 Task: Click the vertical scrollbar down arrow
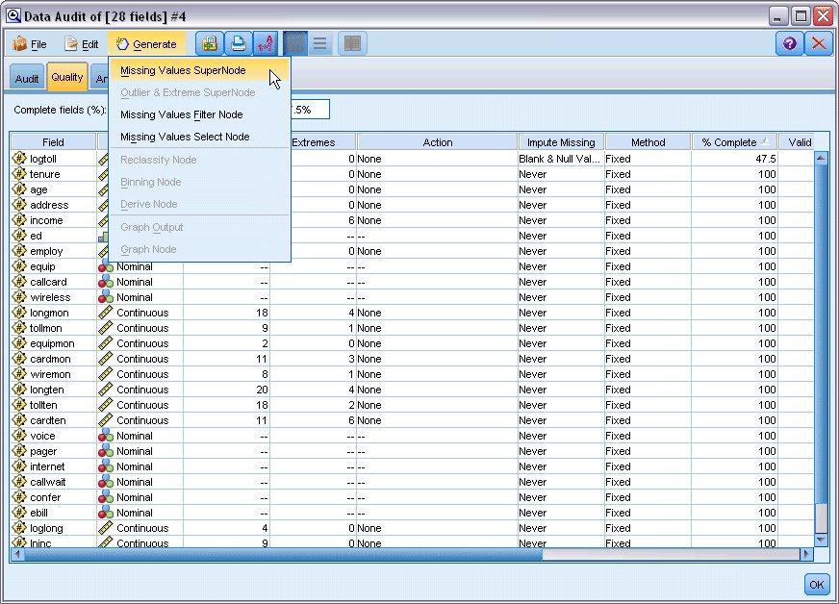(821, 541)
